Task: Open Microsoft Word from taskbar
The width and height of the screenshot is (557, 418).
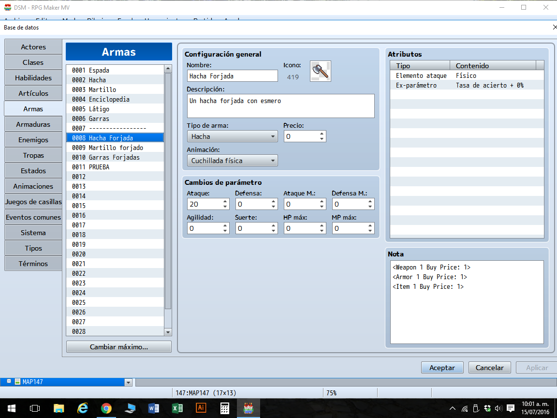Action: (x=153, y=408)
